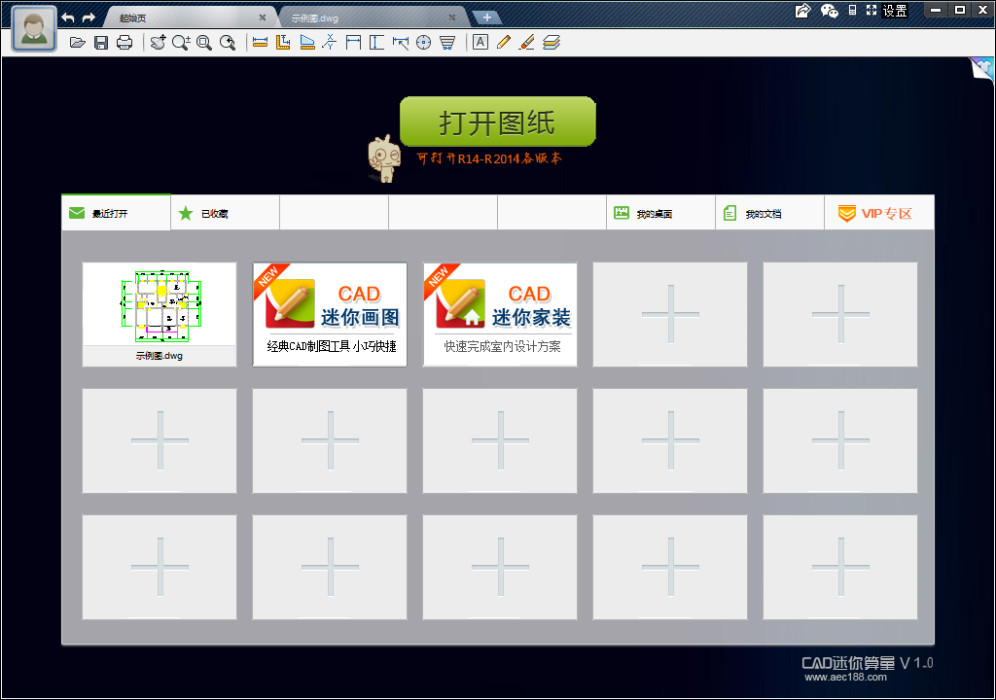Open the 已收藏 favorites tab
The height and width of the screenshot is (700, 996).
(225, 213)
